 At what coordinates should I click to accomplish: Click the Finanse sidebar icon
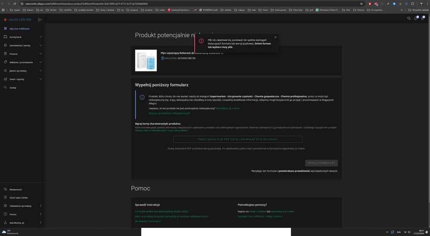coord(5,54)
